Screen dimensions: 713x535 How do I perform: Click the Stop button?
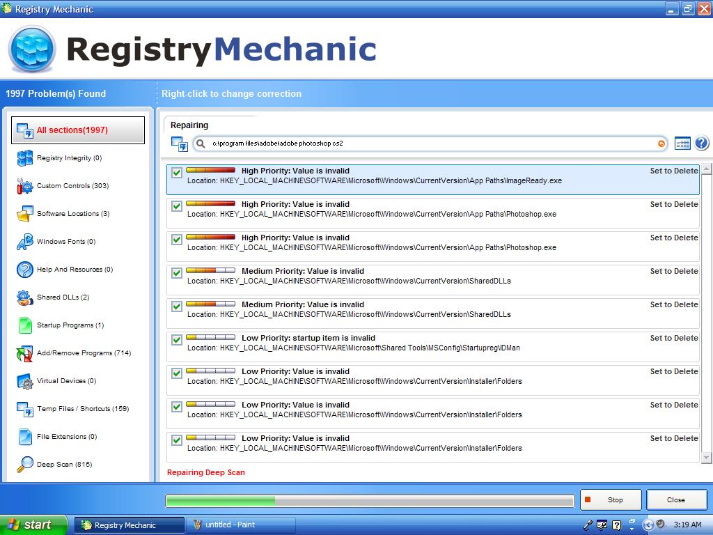[611, 500]
